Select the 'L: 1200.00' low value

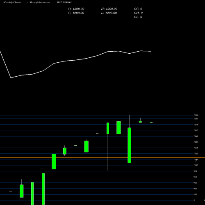coord(109,13)
